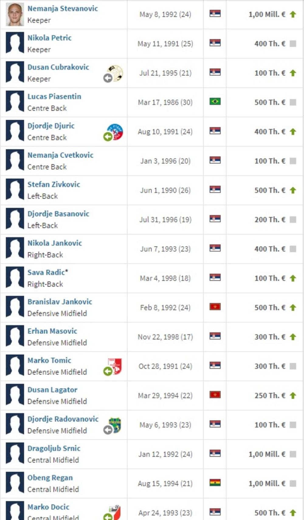Click the grey square beside Nikola Petric's value
Image resolution: width=304 pixels, height=520 pixels.
293,44
